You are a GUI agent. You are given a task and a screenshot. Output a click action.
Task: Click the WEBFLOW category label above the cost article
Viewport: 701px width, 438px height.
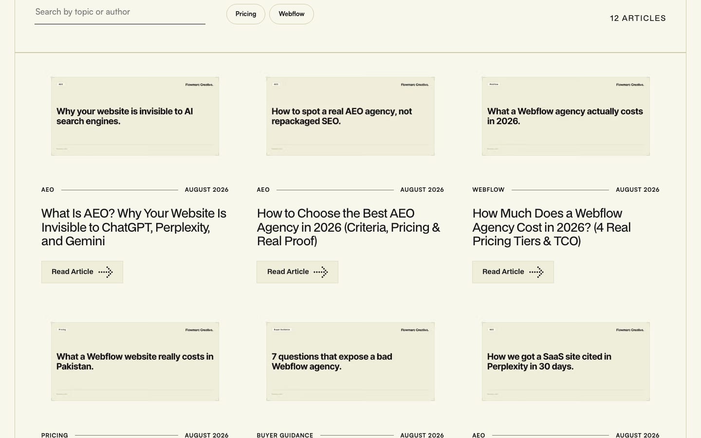tap(488, 190)
